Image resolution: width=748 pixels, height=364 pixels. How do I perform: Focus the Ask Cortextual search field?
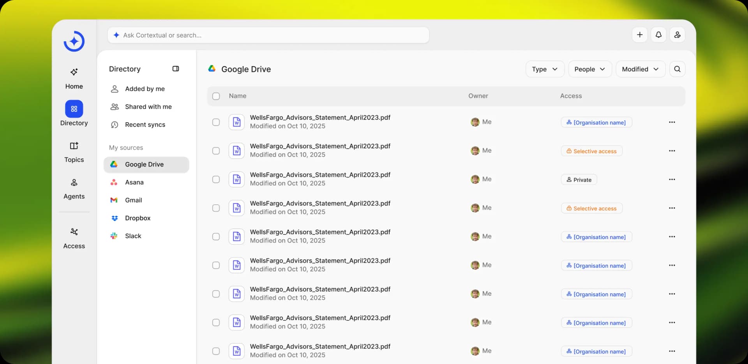point(268,35)
